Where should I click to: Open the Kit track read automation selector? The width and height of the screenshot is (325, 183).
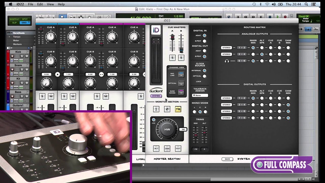(x=21, y=87)
